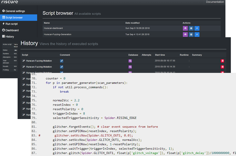
Task: View the Huracan-dashboard script with eye icon
Action: point(185,28)
